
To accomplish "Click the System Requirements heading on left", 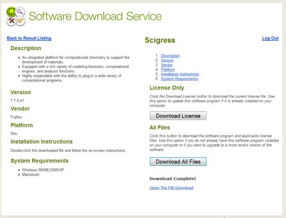I will pyautogui.click(x=39, y=161).
